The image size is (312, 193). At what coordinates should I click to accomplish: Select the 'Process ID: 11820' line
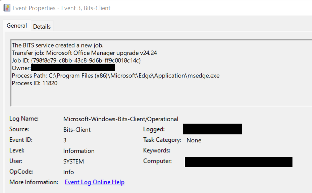tap(35, 83)
